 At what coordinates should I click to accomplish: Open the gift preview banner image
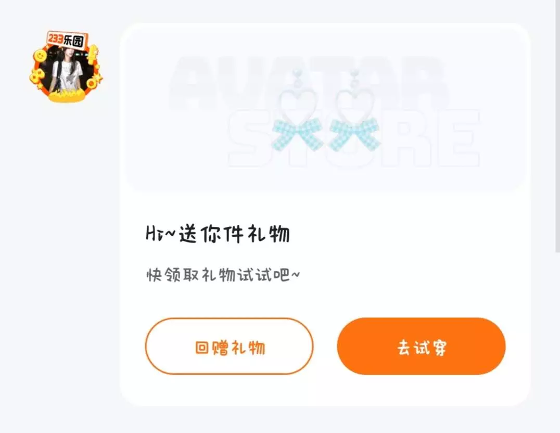pos(325,109)
